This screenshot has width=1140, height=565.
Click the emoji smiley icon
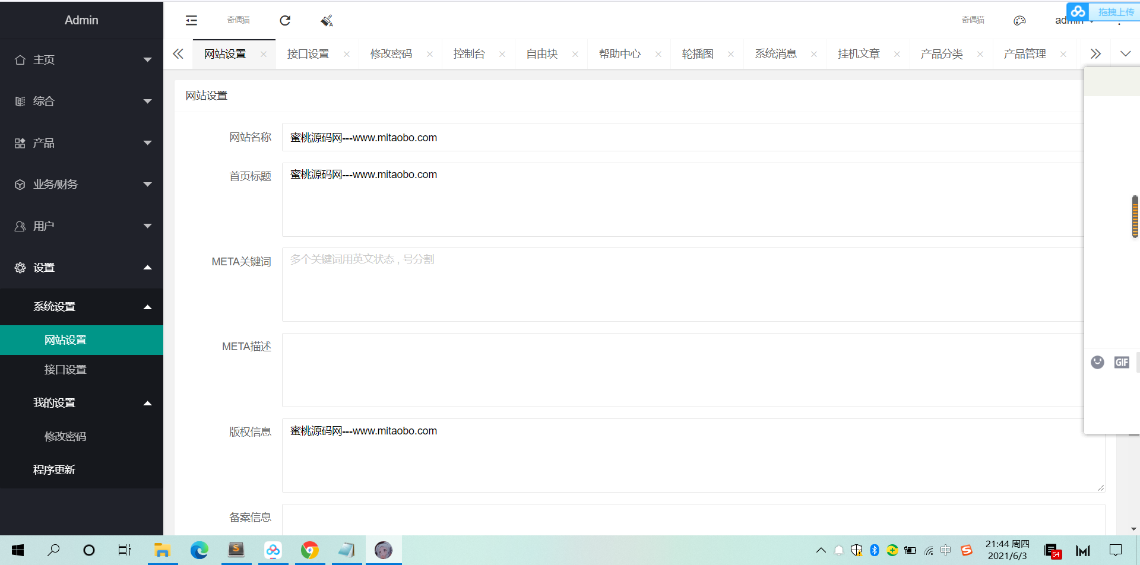click(x=1097, y=362)
